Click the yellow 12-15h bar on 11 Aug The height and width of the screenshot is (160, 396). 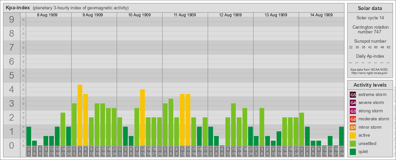point(188,120)
